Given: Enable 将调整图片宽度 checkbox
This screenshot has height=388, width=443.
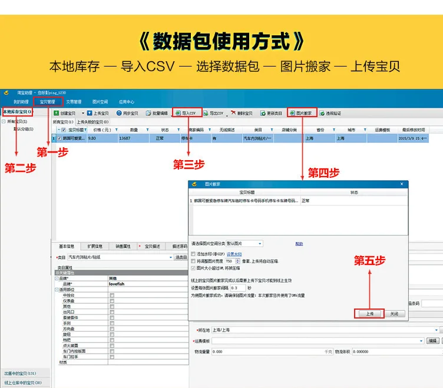Looking at the screenshot, I should [x=193, y=261].
